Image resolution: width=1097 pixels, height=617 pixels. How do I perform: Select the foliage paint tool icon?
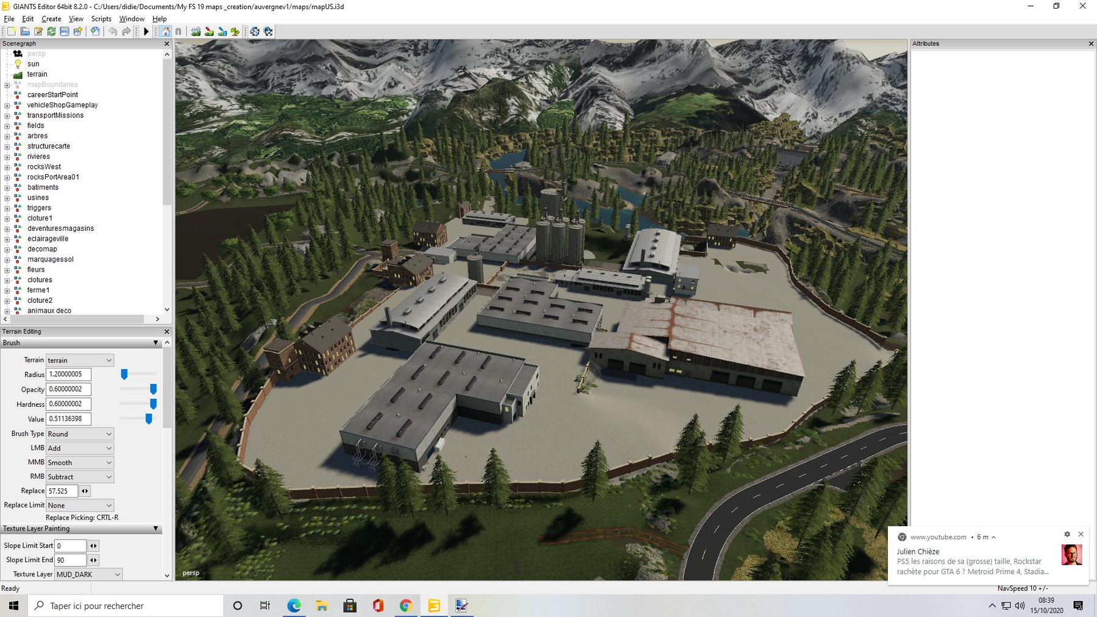(235, 32)
